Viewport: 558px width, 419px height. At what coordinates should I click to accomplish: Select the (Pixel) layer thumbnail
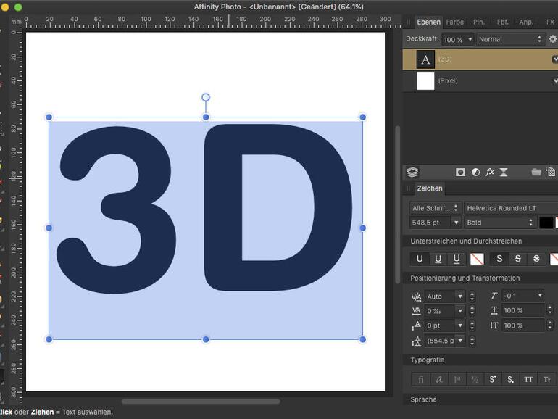point(425,81)
